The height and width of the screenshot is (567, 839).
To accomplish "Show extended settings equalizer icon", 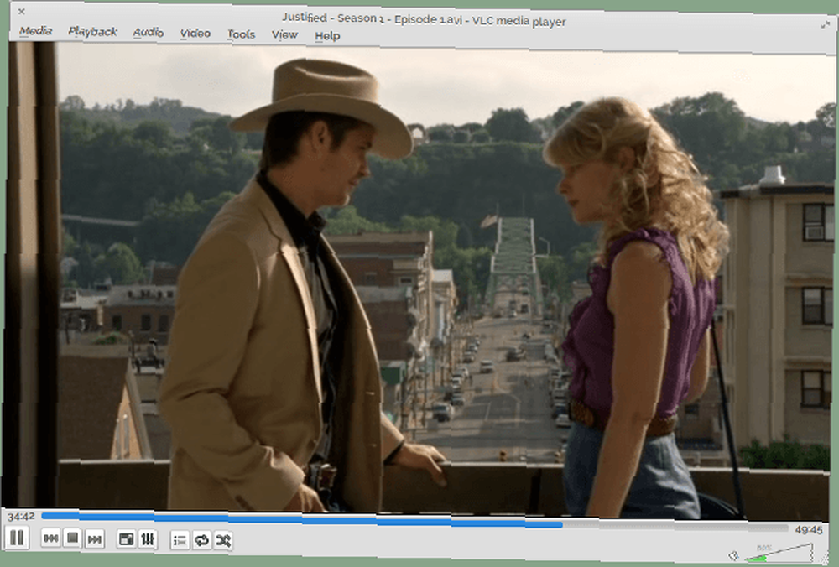I will click(148, 539).
